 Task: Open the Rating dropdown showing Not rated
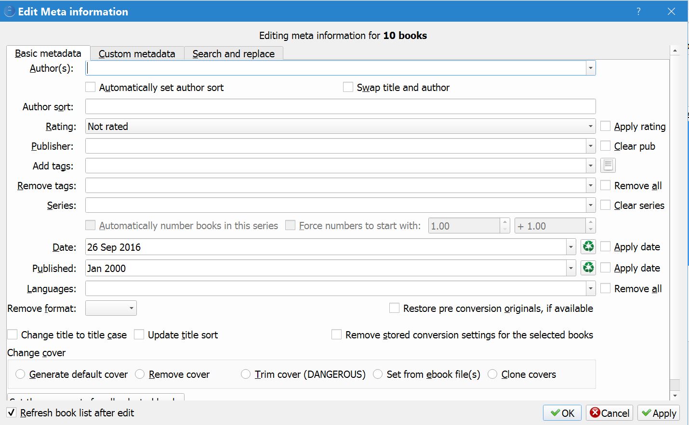(x=340, y=127)
